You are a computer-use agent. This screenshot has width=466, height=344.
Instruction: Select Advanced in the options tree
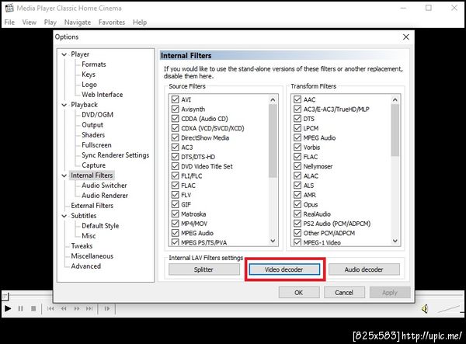point(86,266)
